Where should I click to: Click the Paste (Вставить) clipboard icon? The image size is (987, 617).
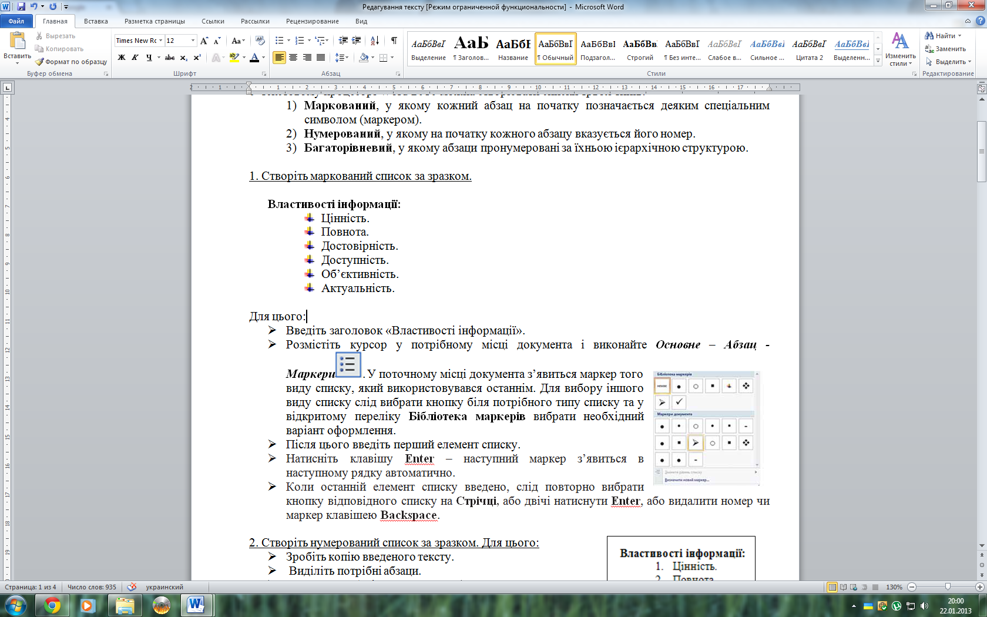[18, 41]
